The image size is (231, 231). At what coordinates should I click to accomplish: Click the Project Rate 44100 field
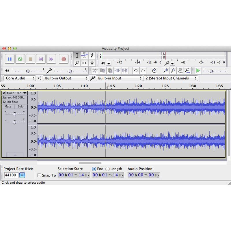pos(11,175)
